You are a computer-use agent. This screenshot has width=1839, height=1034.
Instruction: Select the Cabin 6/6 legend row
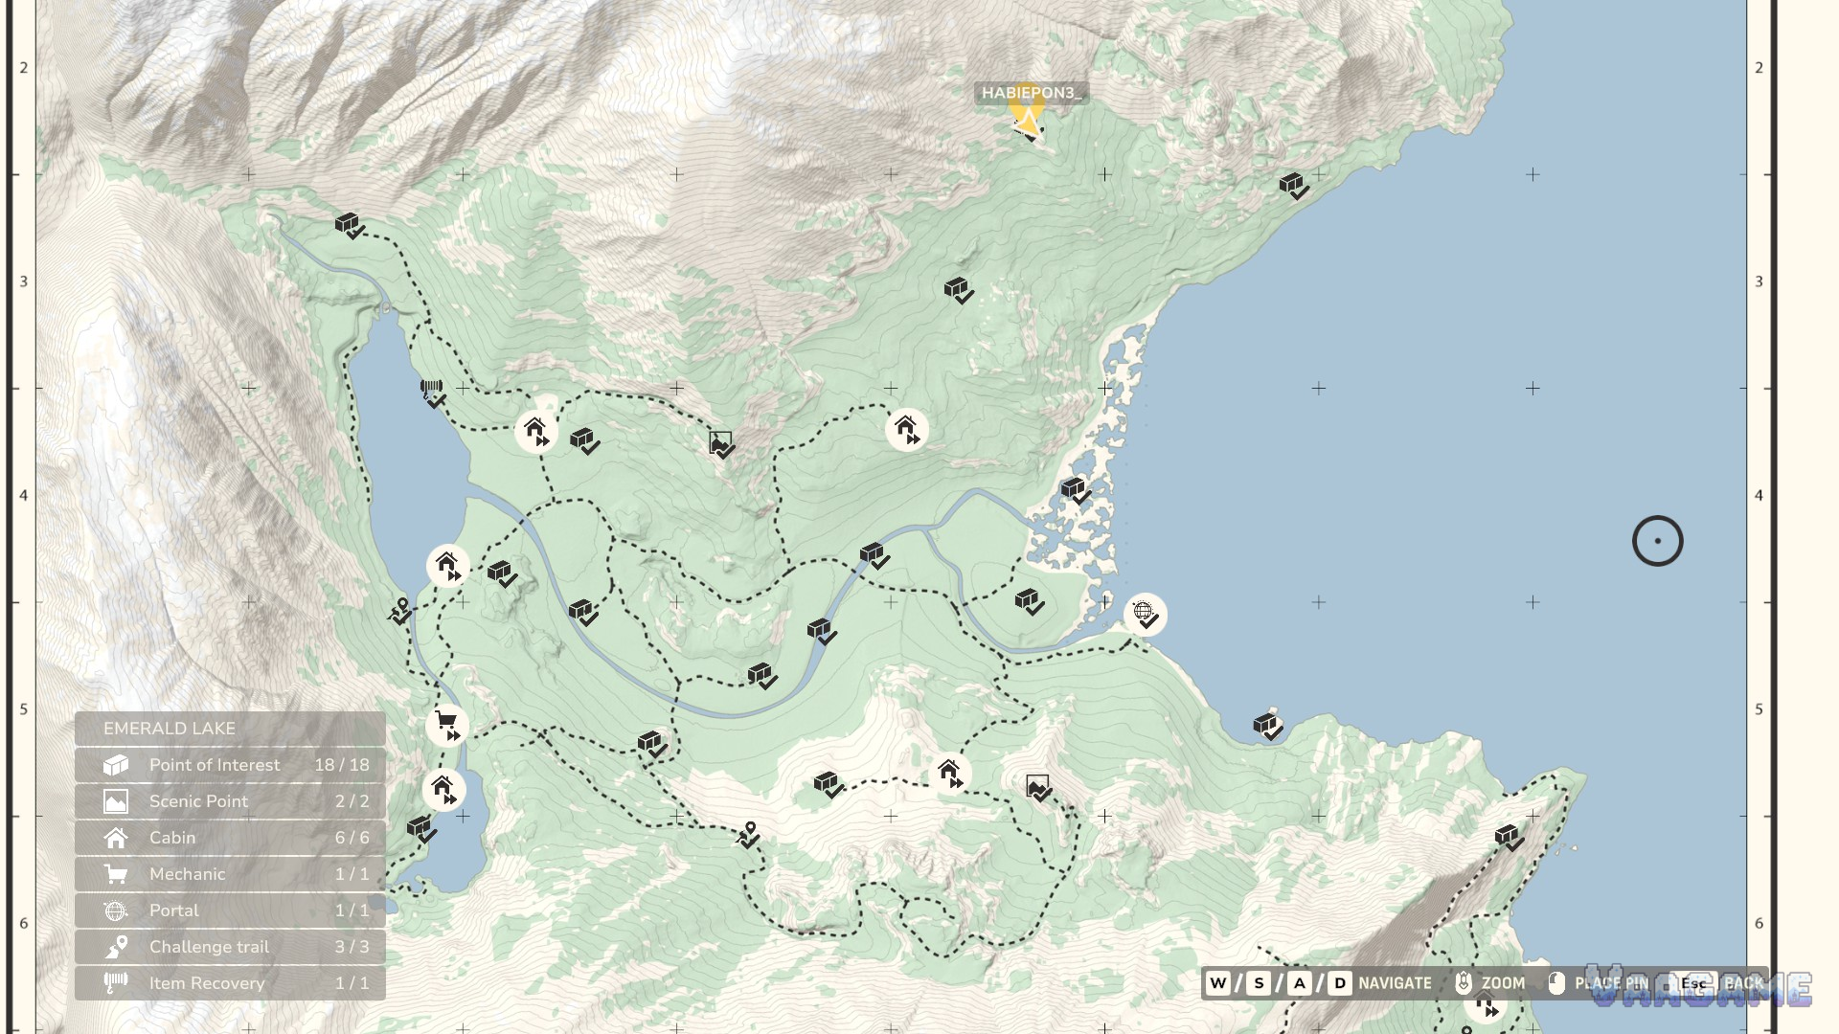coord(230,838)
